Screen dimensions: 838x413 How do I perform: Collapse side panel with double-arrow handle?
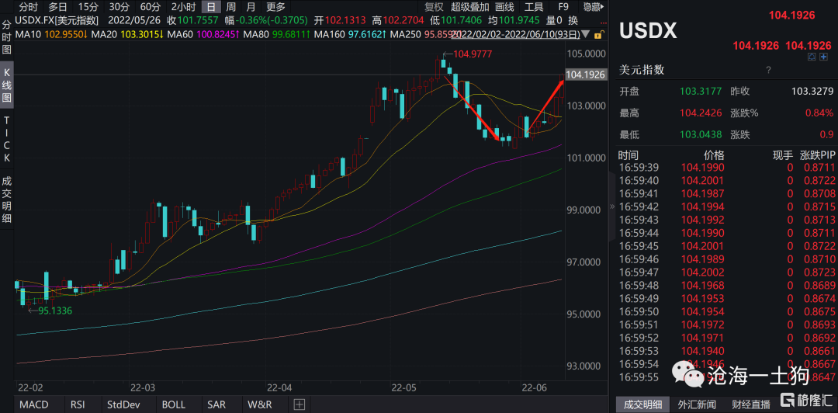tap(612, 206)
